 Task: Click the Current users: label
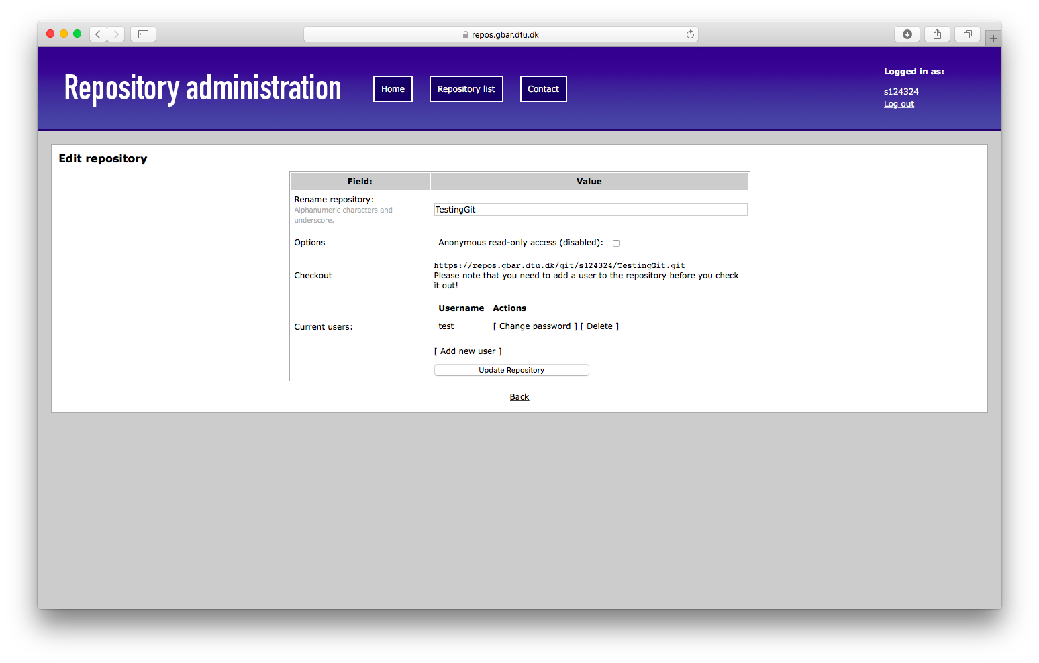[x=323, y=327]
